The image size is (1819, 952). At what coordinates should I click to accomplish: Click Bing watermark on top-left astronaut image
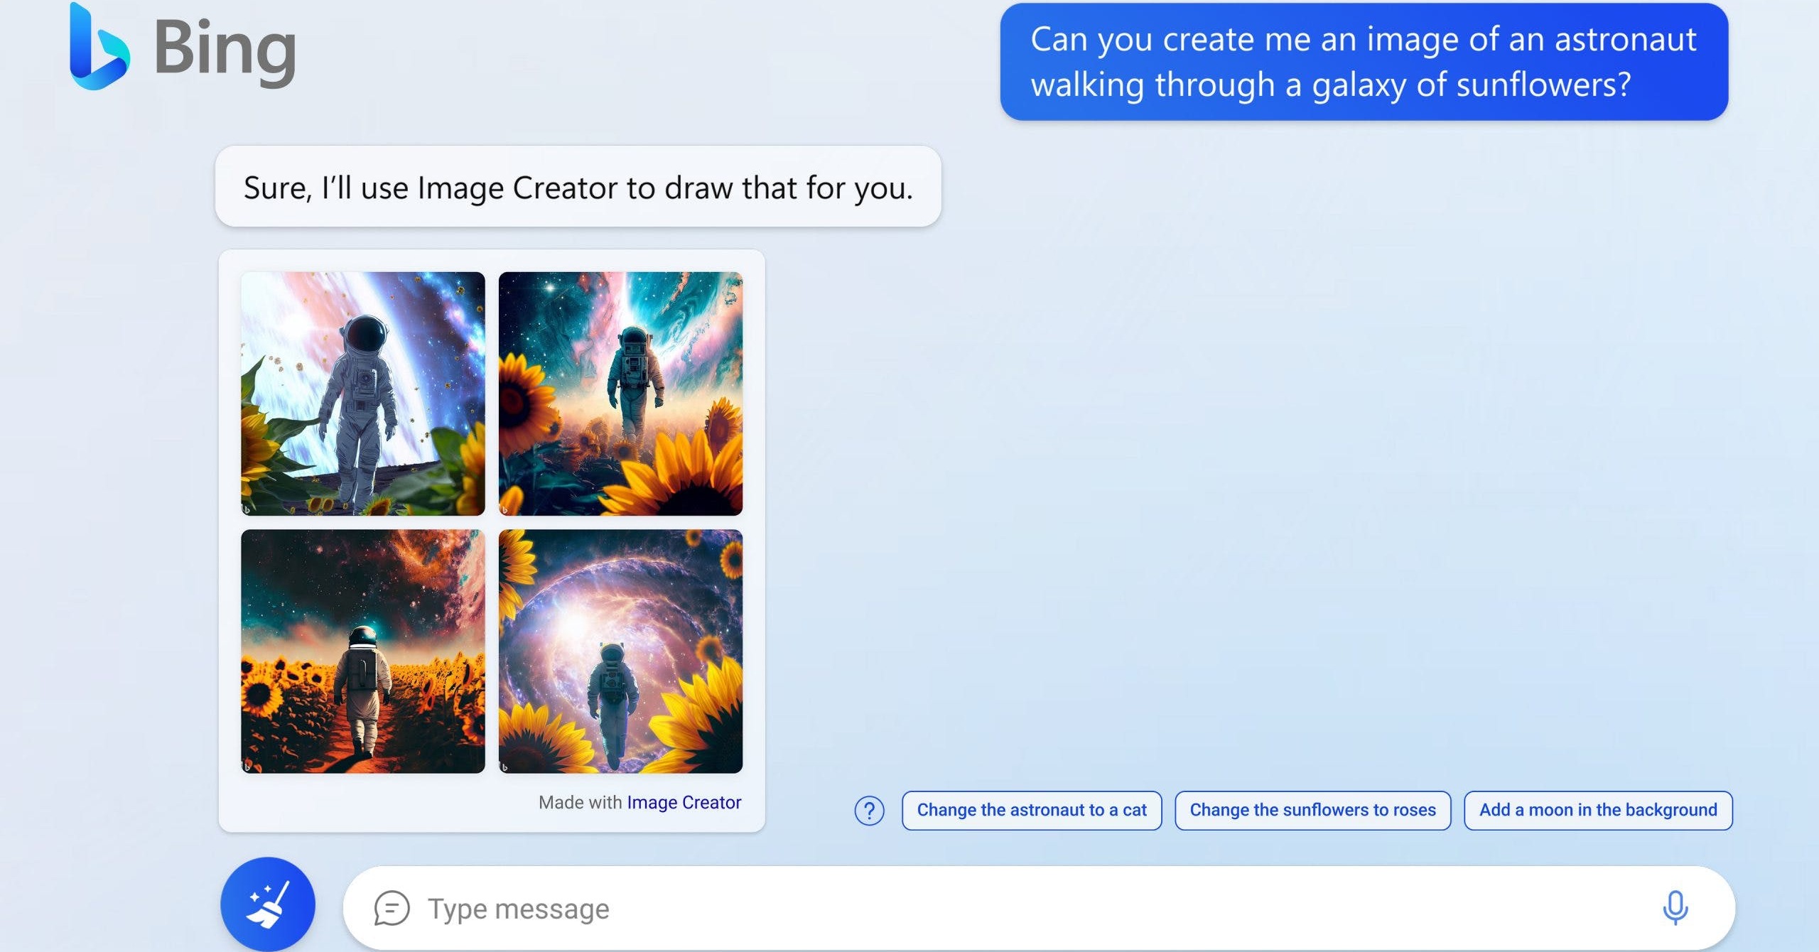(x=247, y=509)
